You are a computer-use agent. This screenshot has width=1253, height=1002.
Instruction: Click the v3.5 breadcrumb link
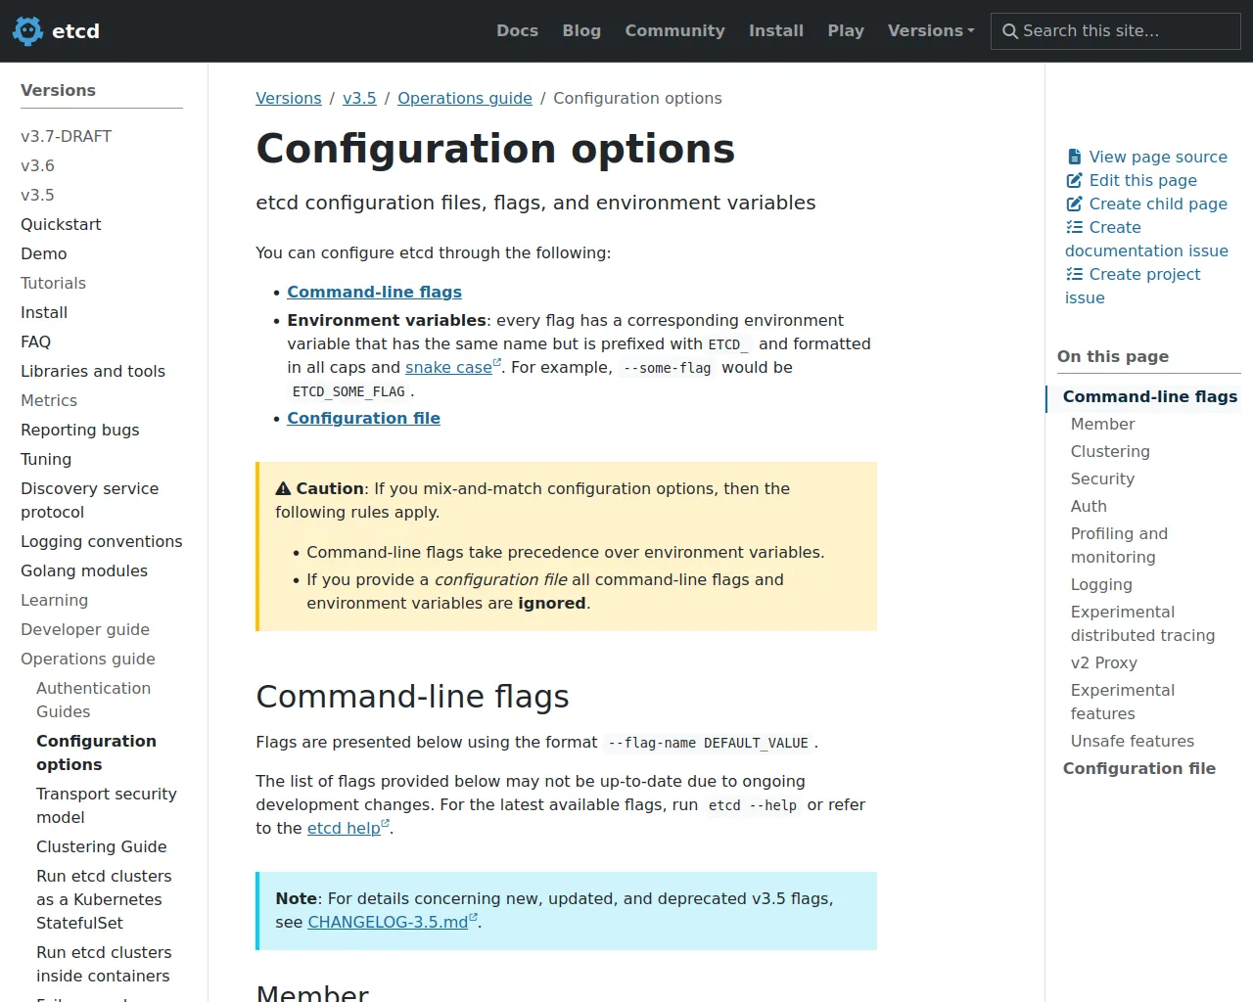click(359, 98)
